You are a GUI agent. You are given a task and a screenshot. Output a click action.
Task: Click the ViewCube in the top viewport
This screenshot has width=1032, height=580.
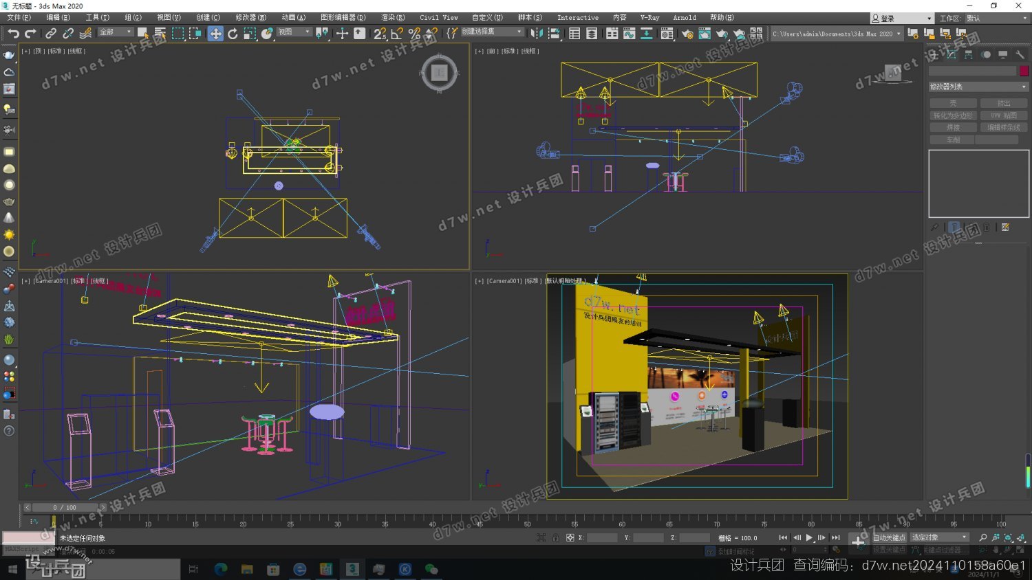point(439,72)
